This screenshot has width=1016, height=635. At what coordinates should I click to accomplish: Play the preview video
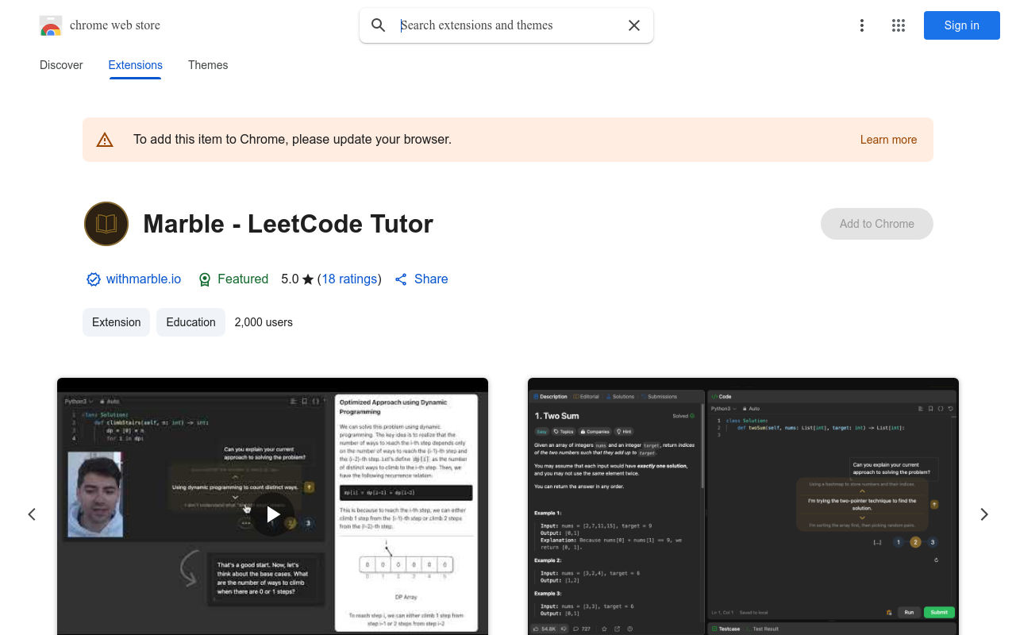point(273,514)
